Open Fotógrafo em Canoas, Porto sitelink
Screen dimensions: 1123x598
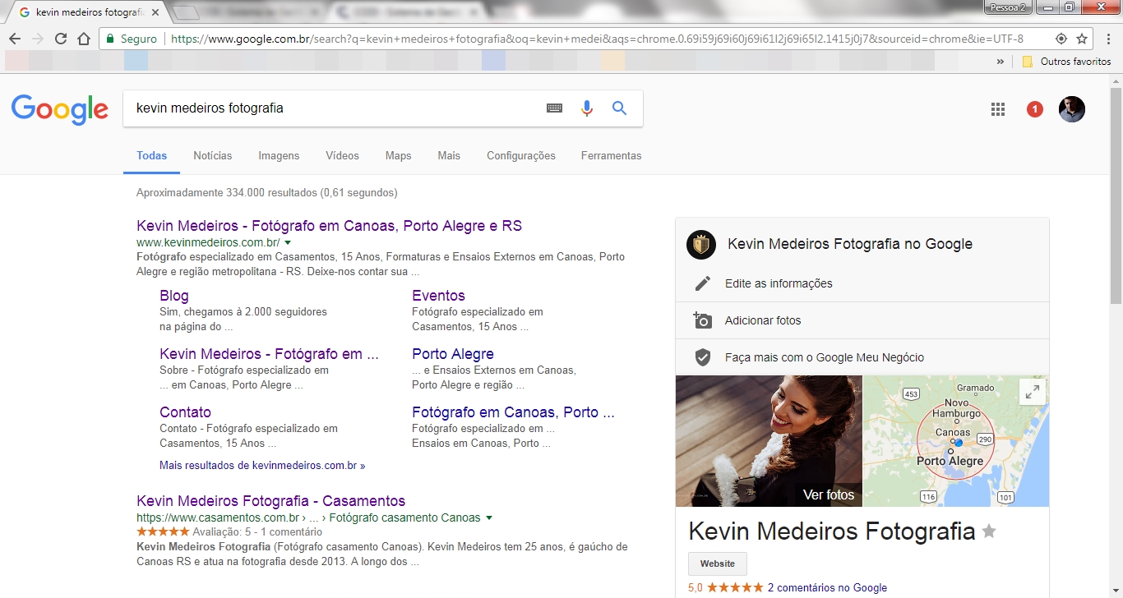(x=513, y=412)
